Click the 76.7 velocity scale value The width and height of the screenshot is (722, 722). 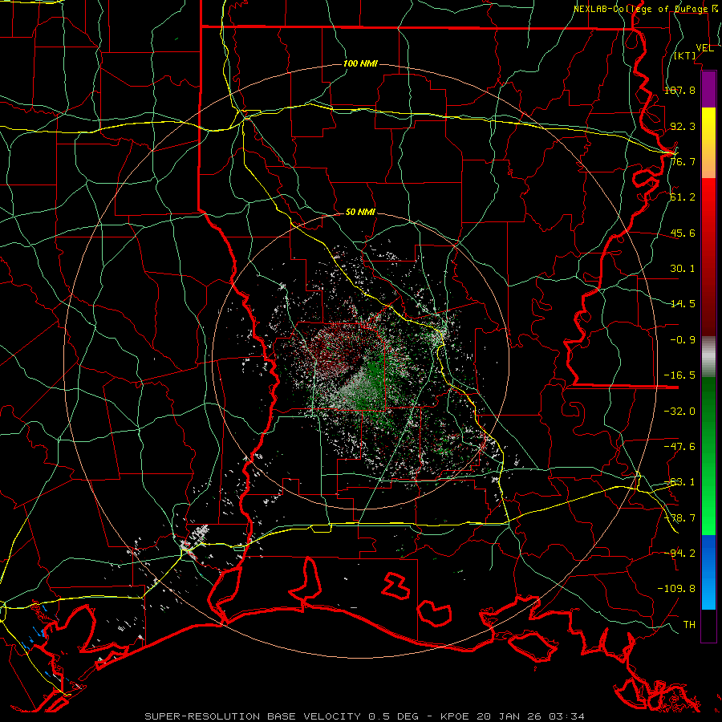(x=683, y=161)
